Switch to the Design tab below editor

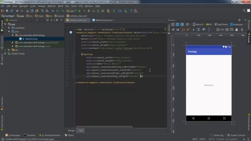click(x=71, y=130)
